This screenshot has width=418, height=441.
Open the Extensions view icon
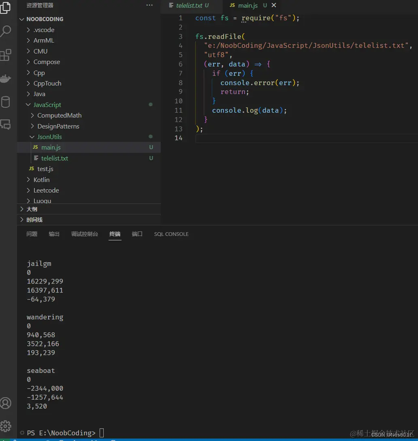click(x=6, y=55)
